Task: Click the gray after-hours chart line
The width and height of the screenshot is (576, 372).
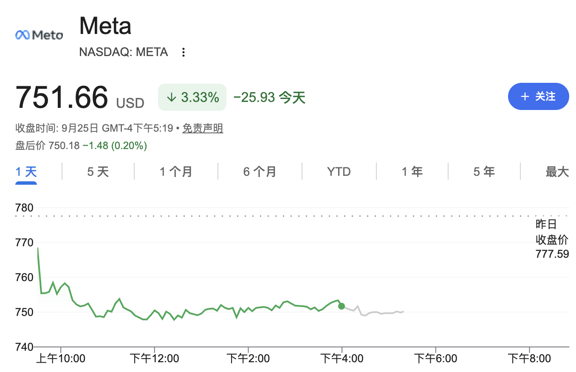Action: 373,313
